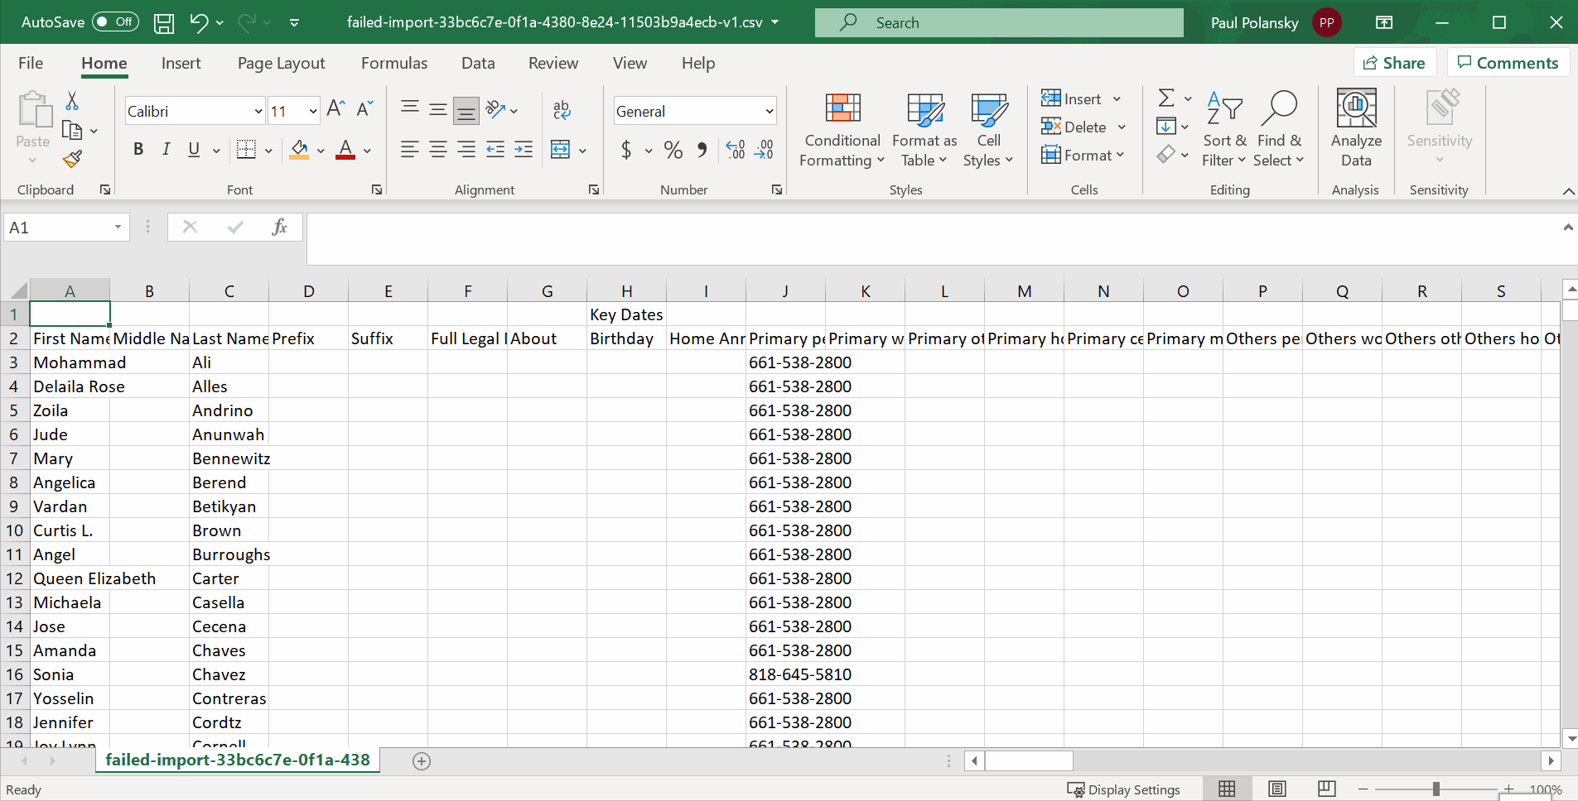Click the Merge & Center icon
This screenshot has width=1578, height=801.
coord(561,150)
